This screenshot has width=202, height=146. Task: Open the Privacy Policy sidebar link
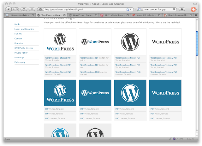tap(21, 53)
